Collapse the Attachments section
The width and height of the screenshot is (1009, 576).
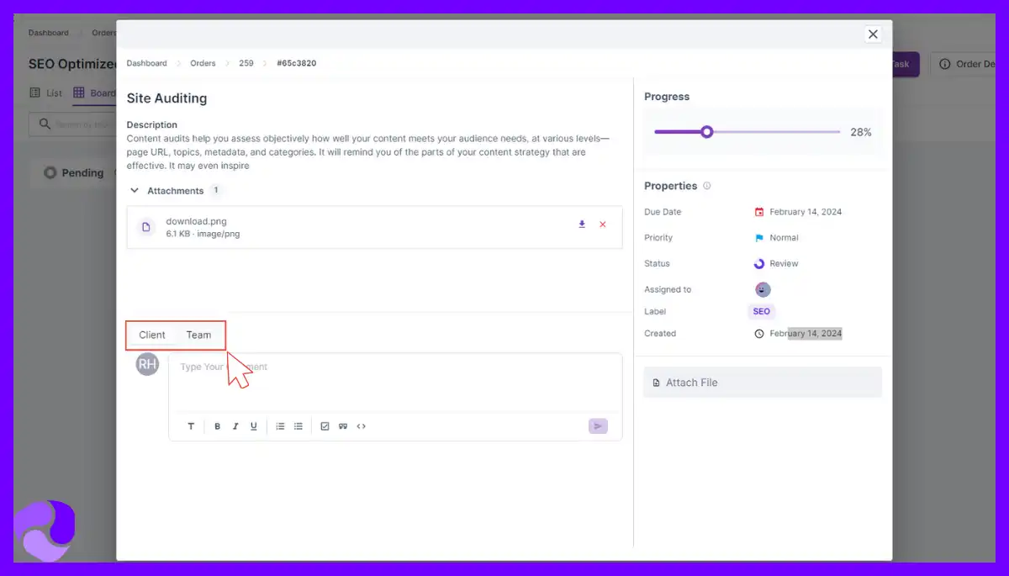click(134, 190)
